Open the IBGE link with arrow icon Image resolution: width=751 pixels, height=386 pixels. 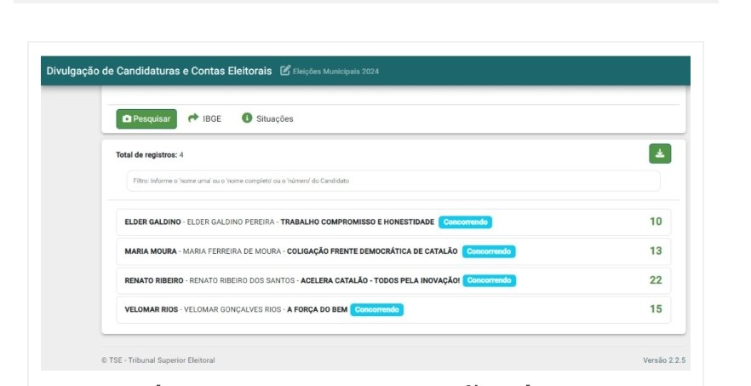[204, 118]
